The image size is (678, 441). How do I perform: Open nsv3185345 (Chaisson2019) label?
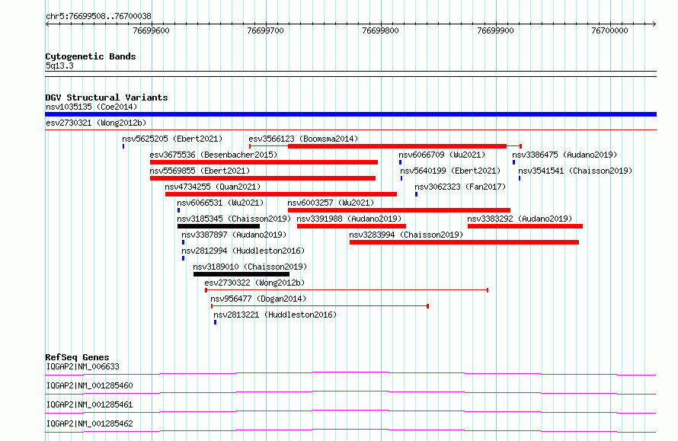[x=234, y=219]
